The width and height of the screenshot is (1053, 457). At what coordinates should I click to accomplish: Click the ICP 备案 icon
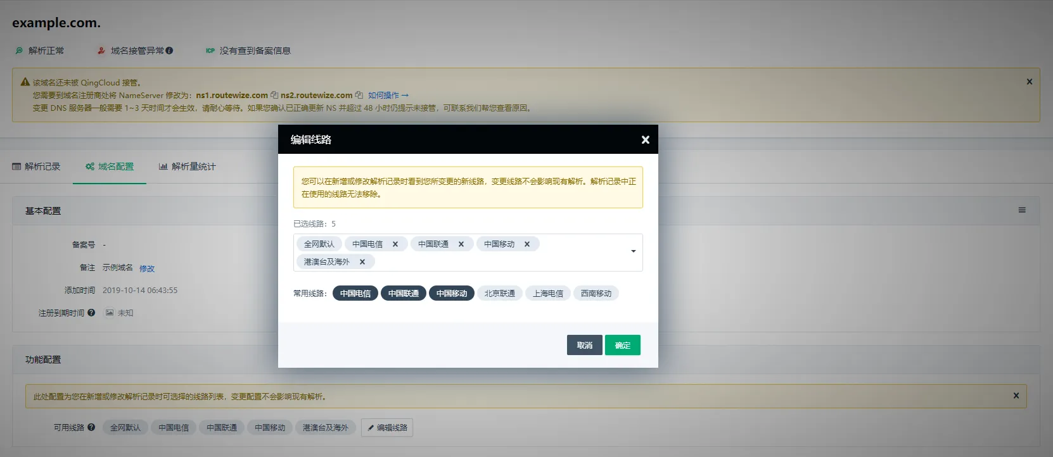(210, 51)
